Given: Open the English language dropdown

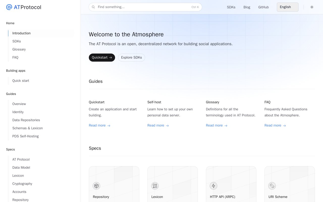Looking at the screenshot, I should tap(288, 7).
